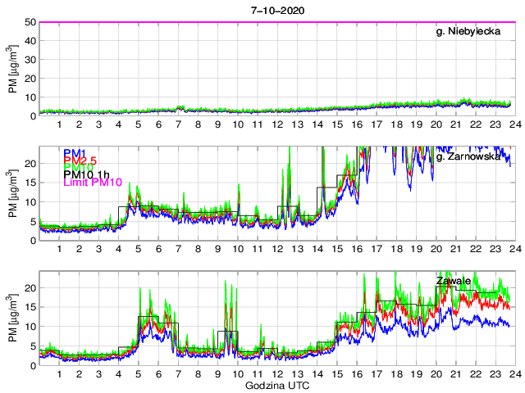Select the green PM10 legend entry
525x393 pixels.
[78, 173]
